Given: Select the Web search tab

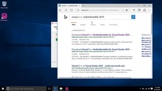Looking at the screenshot, I should (x=74, y=25).
